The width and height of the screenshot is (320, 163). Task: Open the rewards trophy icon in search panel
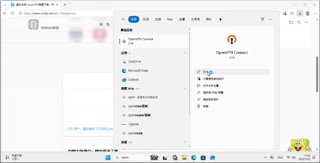tap(262, 19)
